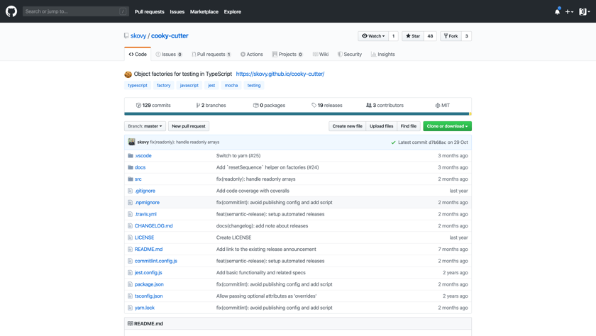Viewport: 596px width, 336px height.
Task: Open the package.json file
Action: 149,284
